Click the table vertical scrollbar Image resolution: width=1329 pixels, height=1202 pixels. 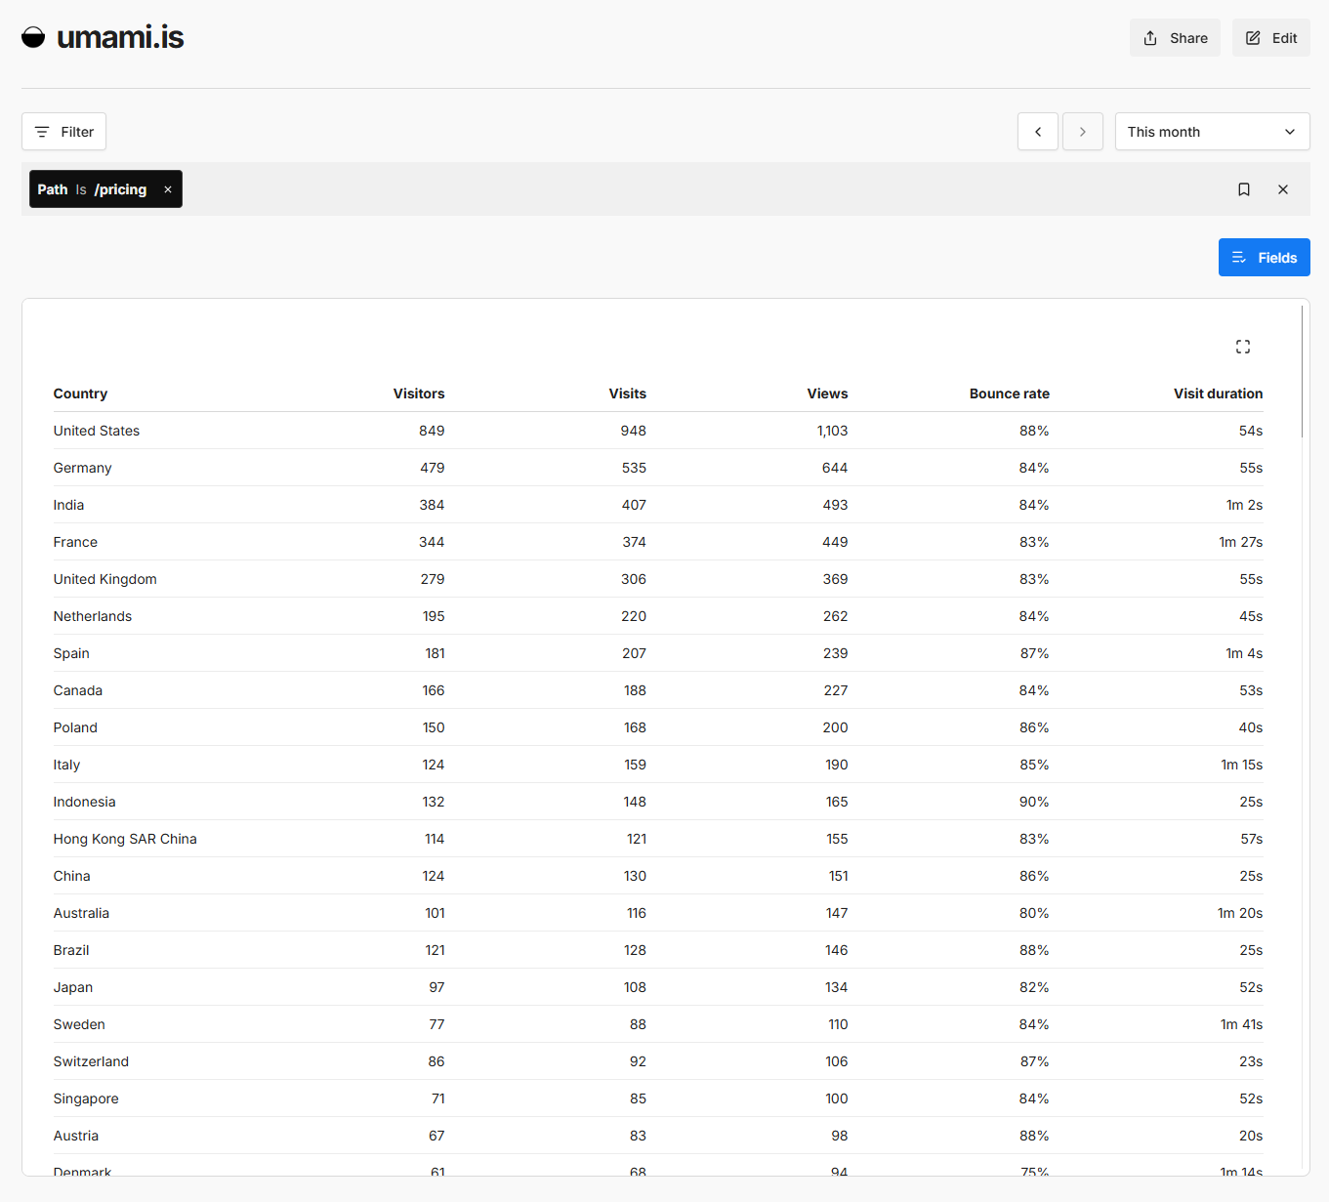[x=1302, y=371]
